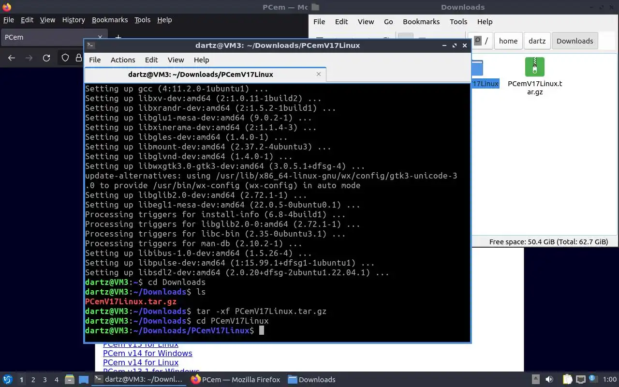Click the removable media eject tray icon
The image size is (619, 387).
[x=535, y=379]
